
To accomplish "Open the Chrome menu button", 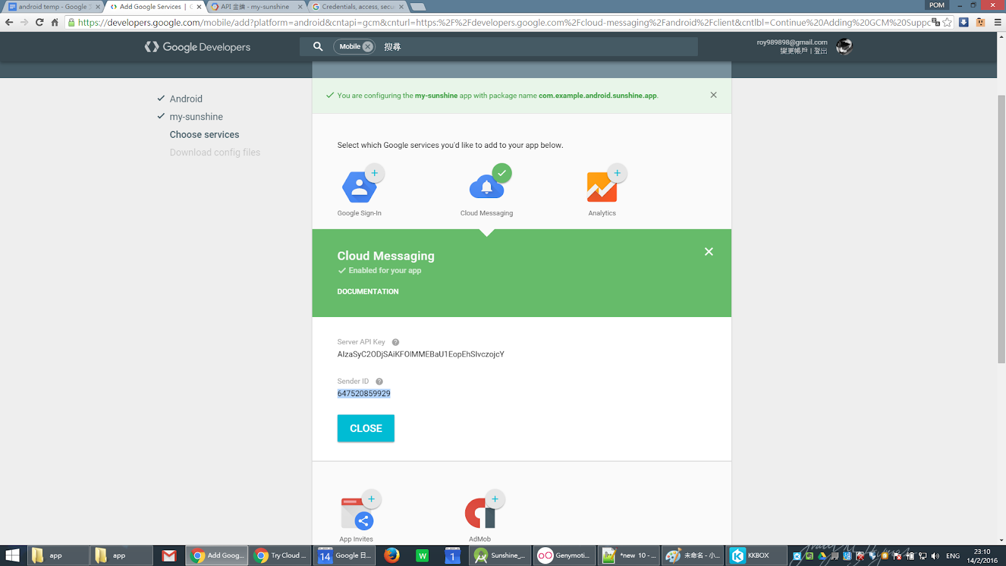I will point(997,22).
